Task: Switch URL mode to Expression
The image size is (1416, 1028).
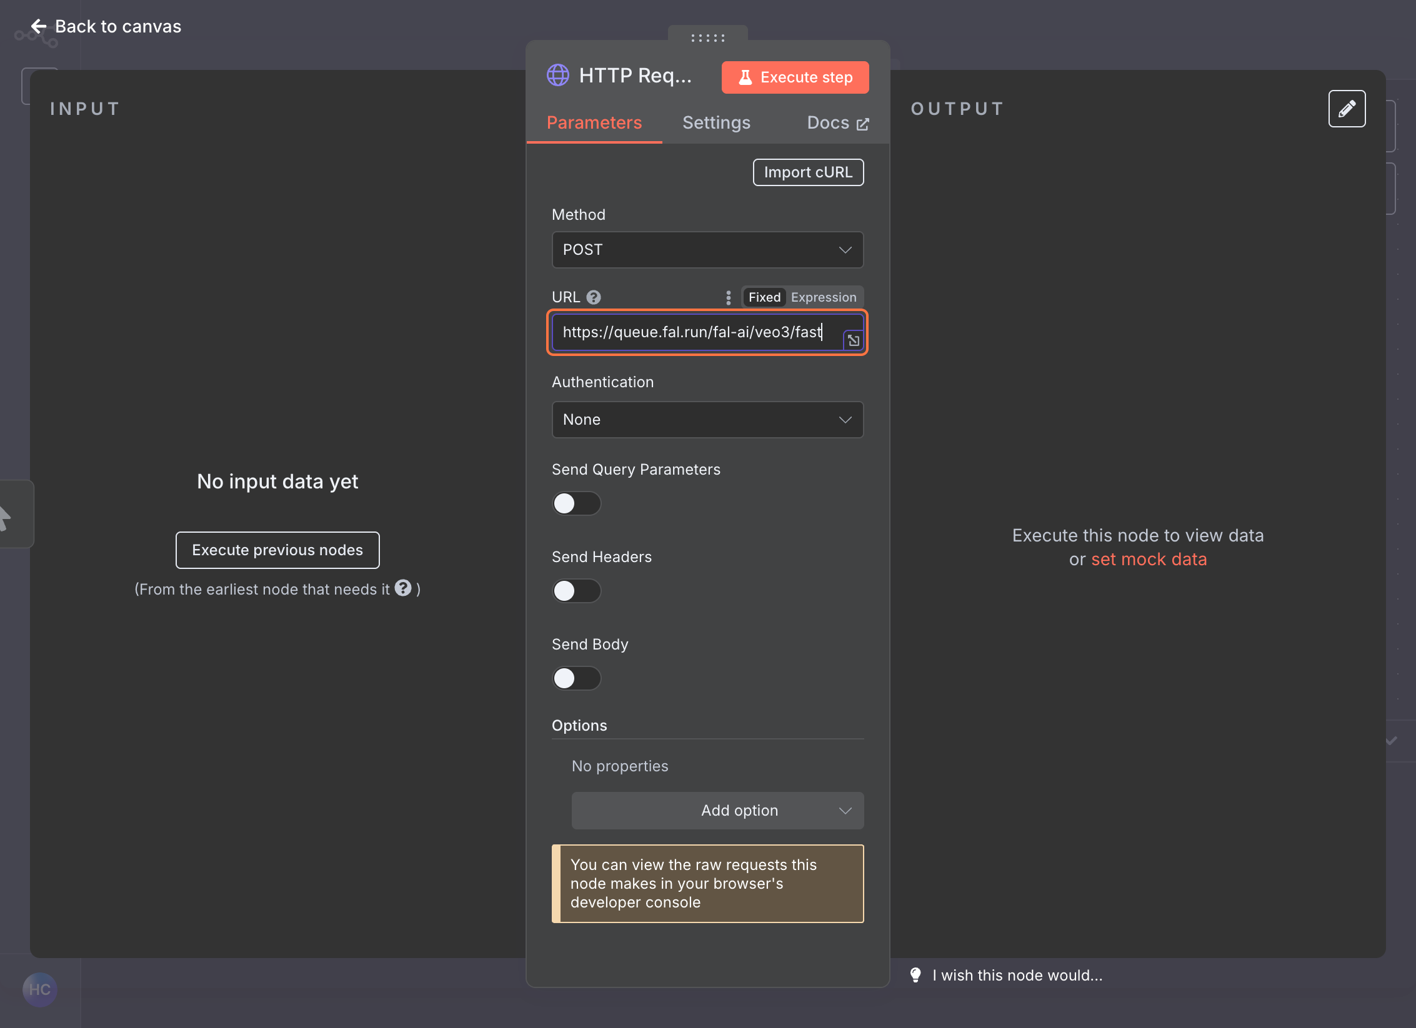Action: (823, 297)
